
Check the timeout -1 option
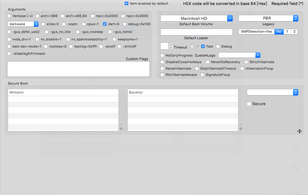[x=192, y=46]
